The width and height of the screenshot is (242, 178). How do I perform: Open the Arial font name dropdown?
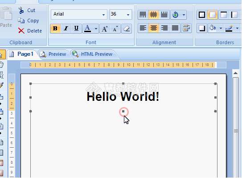pyautogui.click(x=103, y=15)
